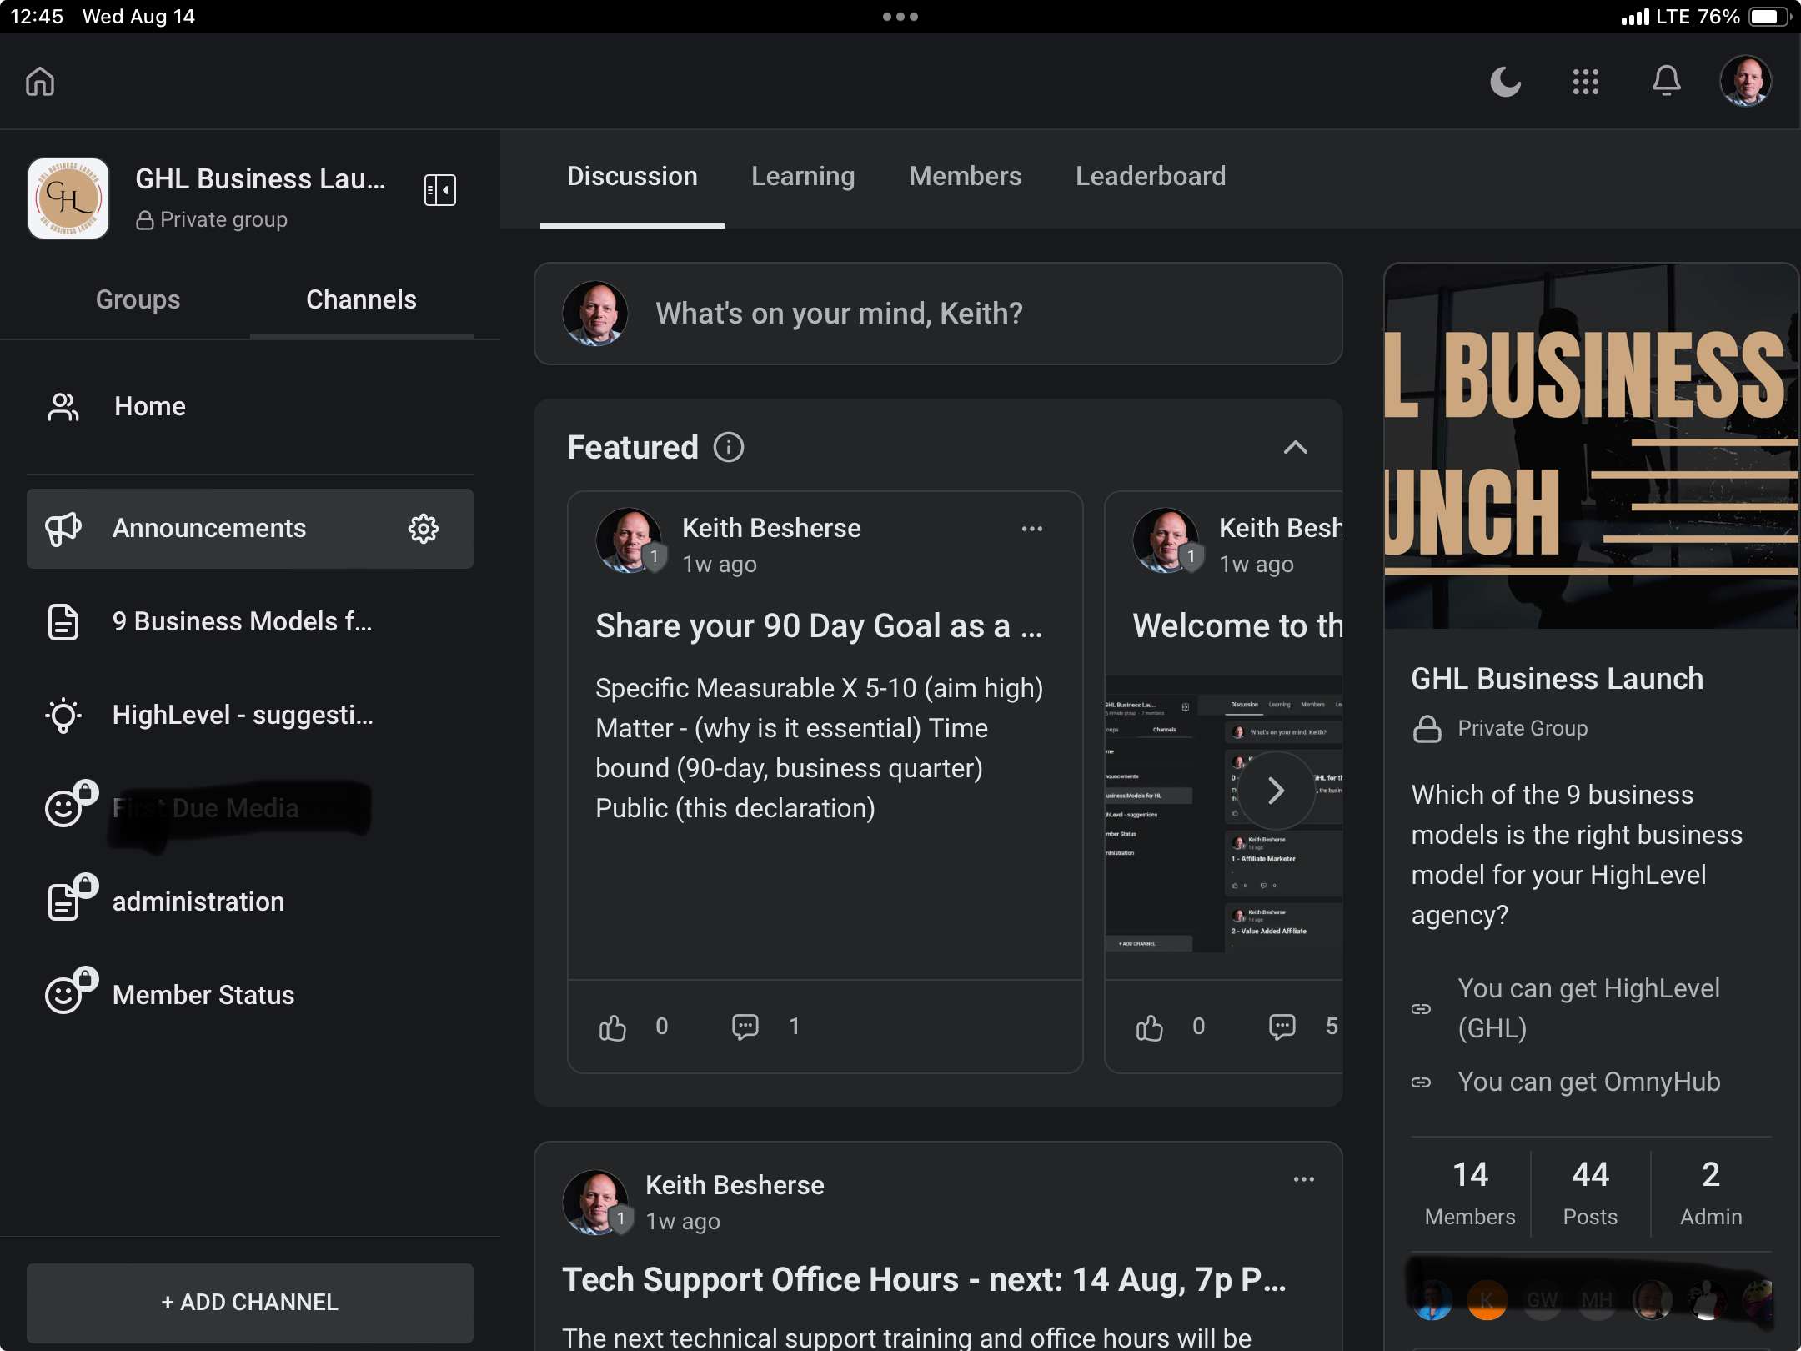Open comments on Welcome featured post
This screenshot has width=1801, height=1351.
(x=1282, y=1027)
